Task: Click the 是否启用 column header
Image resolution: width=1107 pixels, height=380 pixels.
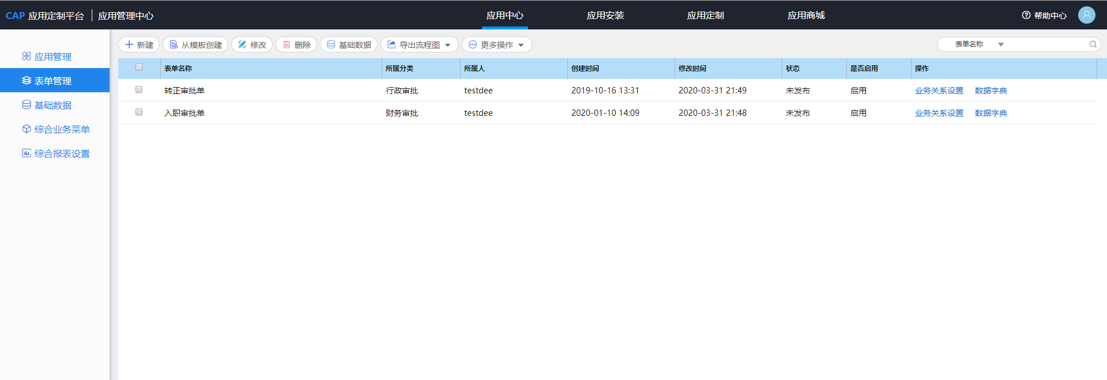Action: coord(864,68)
